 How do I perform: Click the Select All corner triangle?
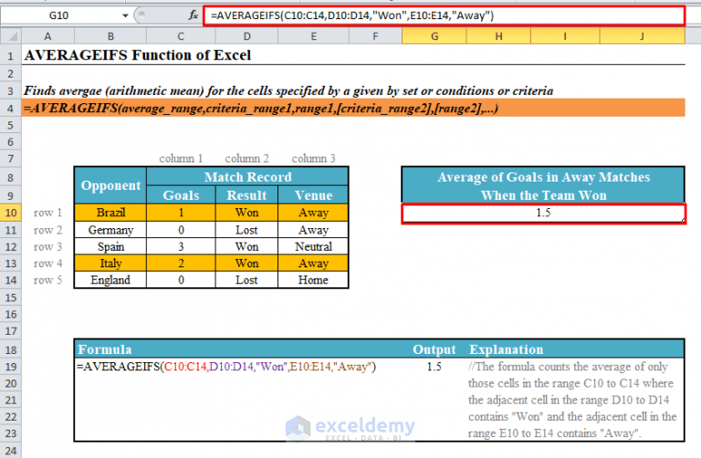pos(11,36)
